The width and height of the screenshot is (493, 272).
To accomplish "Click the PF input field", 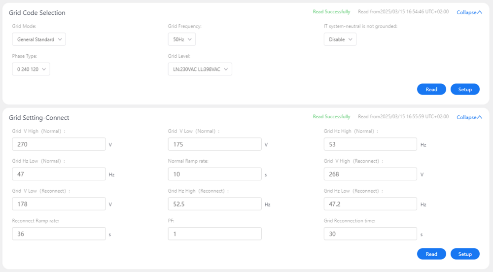I will 214,234.
